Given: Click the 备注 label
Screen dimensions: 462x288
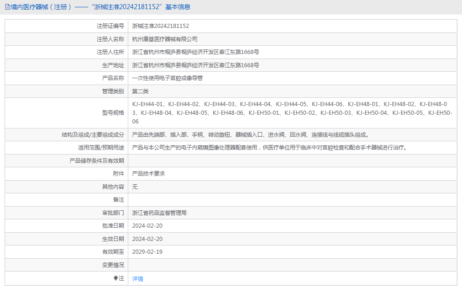Looking at the screenshot, I should [119, 200].
